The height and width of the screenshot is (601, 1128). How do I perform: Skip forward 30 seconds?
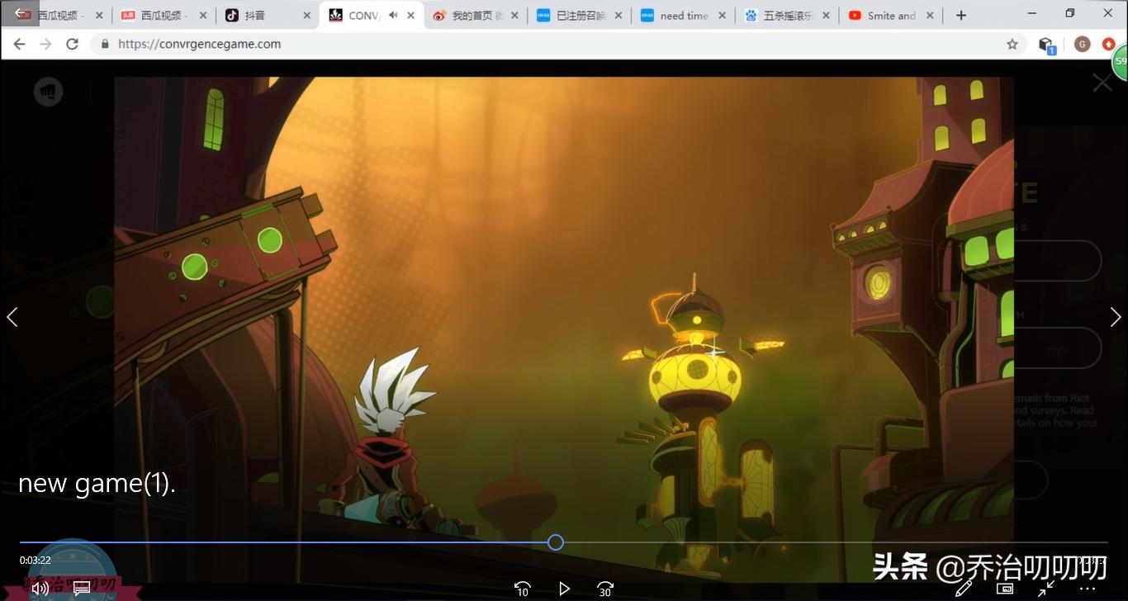click(x=605, y=589)
